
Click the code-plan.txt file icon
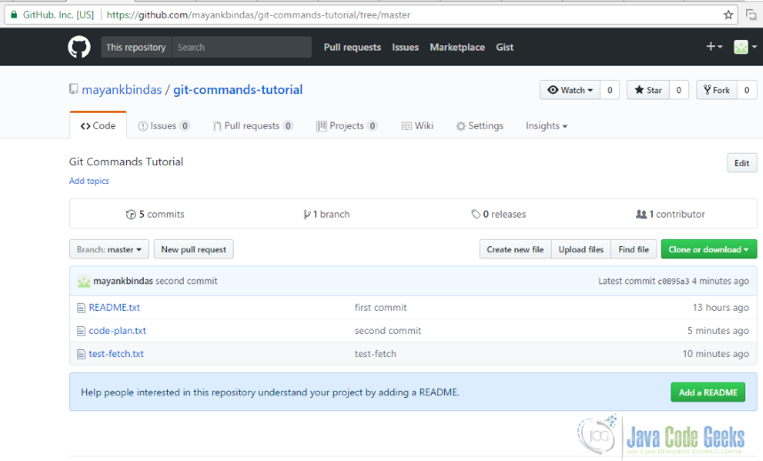click(x=81, y=331)
